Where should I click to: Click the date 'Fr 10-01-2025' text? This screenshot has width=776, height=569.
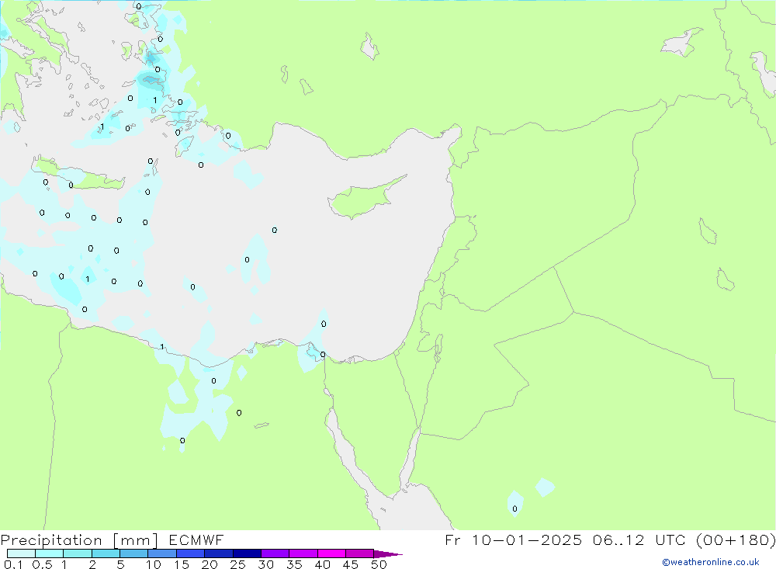[x=513, y=540]
